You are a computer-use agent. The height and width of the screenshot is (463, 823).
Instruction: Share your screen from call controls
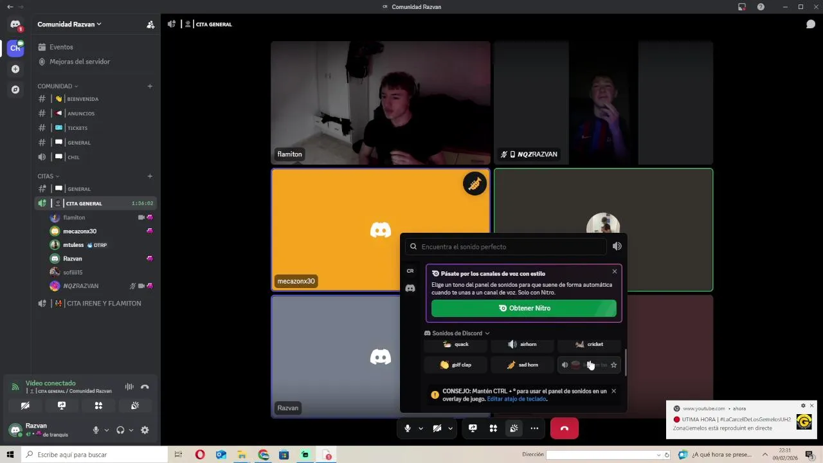pyautogui.click(x=473, y=428)
